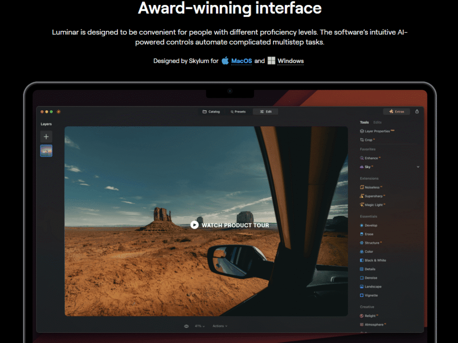Screen dimensions: 458x343
Task: Open the Details tool
Action: [x=368, y=269]
